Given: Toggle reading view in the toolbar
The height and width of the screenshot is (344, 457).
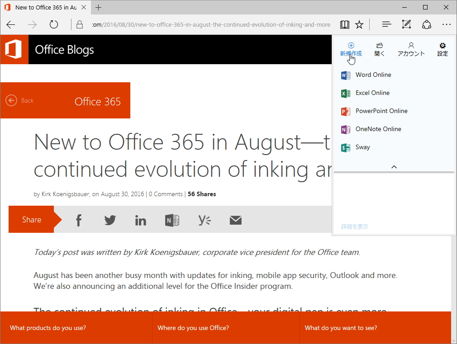Looking at the screenshot, I should click(x=344, y=24).
